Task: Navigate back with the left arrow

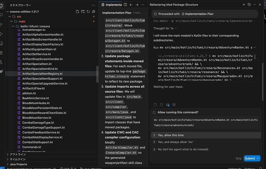Action: (131, 5)
